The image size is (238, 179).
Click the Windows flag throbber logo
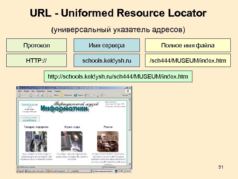(128, 91)
